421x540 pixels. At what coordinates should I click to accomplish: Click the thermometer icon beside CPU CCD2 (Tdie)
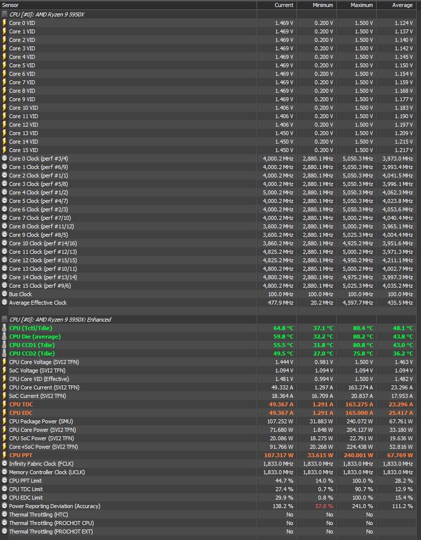[x=4, y=354]
